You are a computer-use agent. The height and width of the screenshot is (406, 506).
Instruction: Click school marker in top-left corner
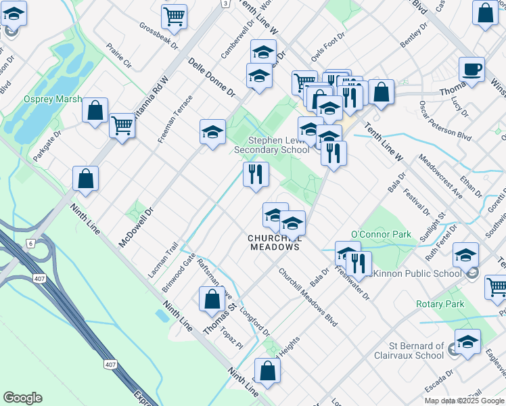tap(14, 14)
